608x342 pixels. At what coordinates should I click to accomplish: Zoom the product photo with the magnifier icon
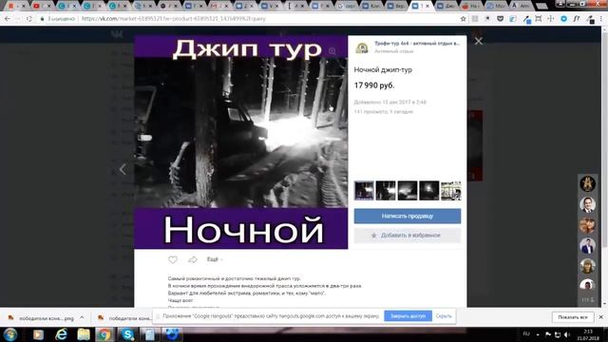click(x=332, y=50)
